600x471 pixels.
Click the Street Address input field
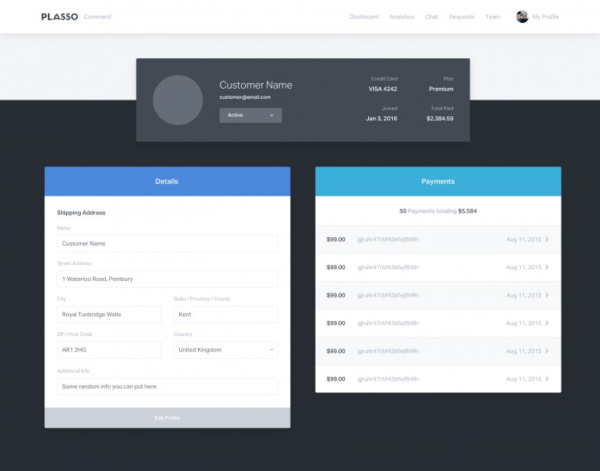tap(167, 279)
